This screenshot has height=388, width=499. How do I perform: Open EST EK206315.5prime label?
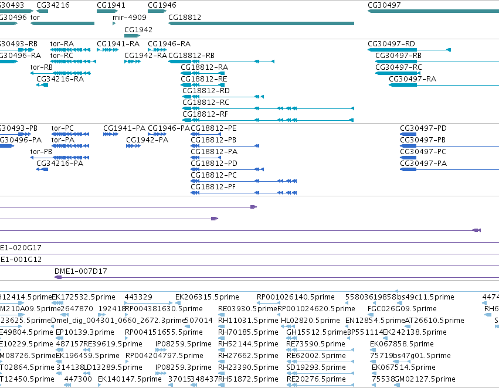[x=207, y=297]
